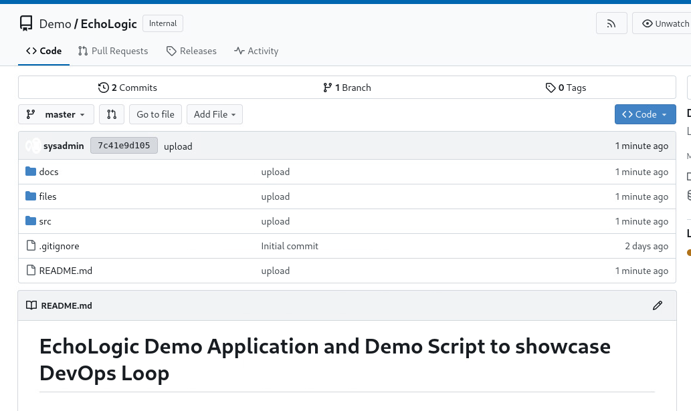Open the .gitignore file

click(59, 246)
